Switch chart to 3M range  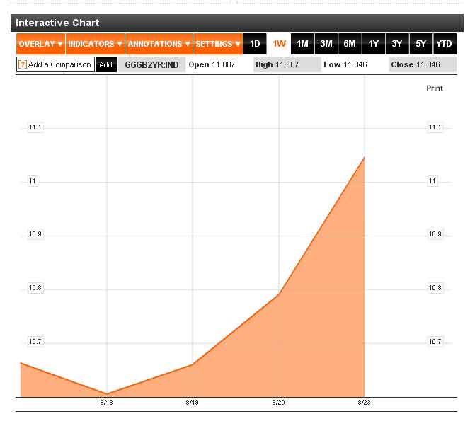point(326,44)
